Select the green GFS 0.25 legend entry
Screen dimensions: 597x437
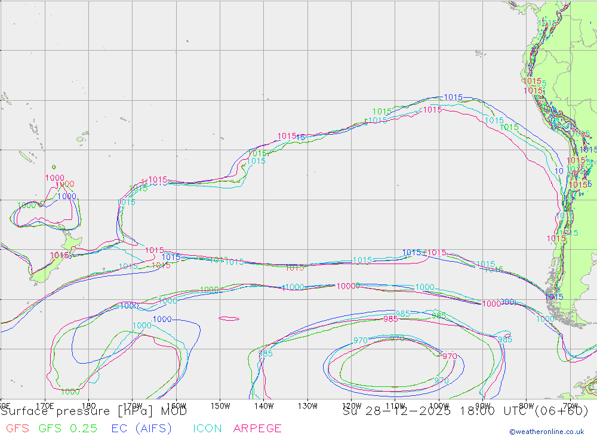click(67, 428)
